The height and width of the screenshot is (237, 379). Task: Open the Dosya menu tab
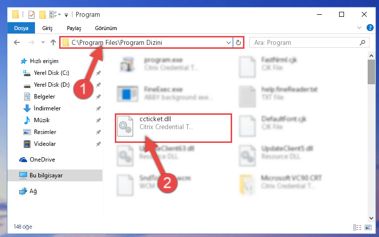tap(21, 28)
